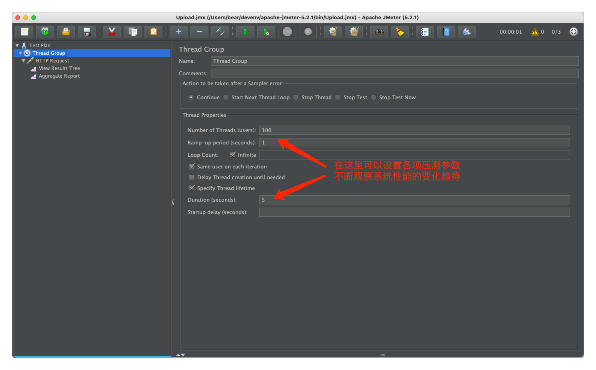Open Help with question mark icon
Viewport: 596px width, 370px height.
point(446,32)
